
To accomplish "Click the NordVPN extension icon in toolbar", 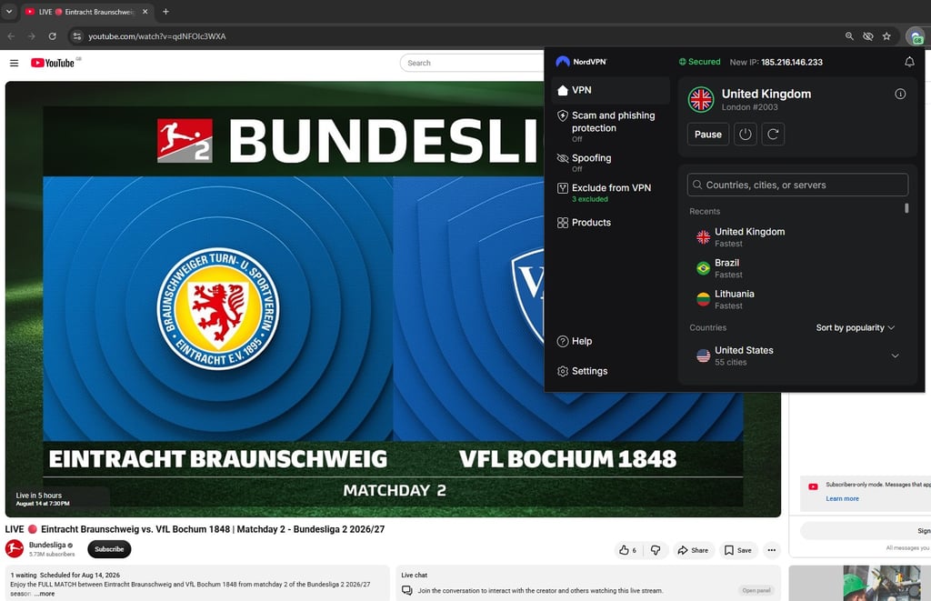I will coord(916,36).
